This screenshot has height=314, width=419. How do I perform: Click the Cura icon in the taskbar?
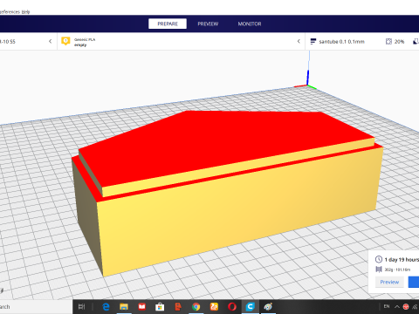pyautogui.click(x=251, y=307)
